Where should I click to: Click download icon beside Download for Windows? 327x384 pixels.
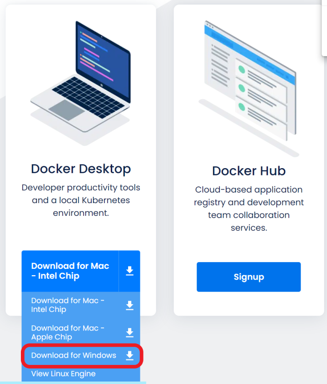coord(129,355)
